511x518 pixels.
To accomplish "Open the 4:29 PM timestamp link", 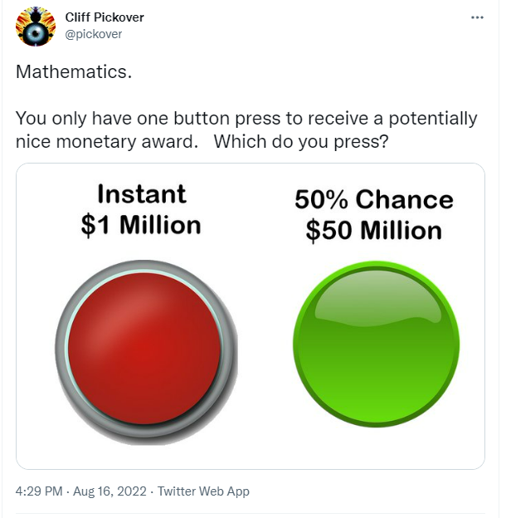I will [39, 491].
